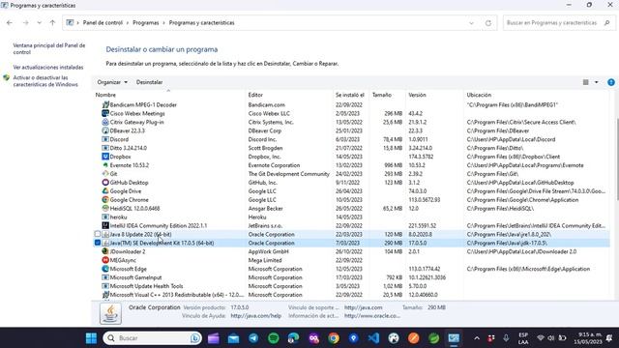619x348 pixels.
Task: Open Chrome from the taskbar
Action: tap(334, 338)
